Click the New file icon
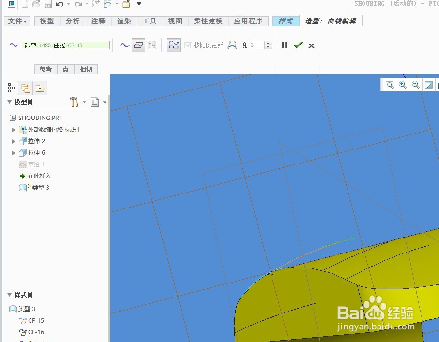This screenshot has height=342, width=439. click(x=25, y=4)
